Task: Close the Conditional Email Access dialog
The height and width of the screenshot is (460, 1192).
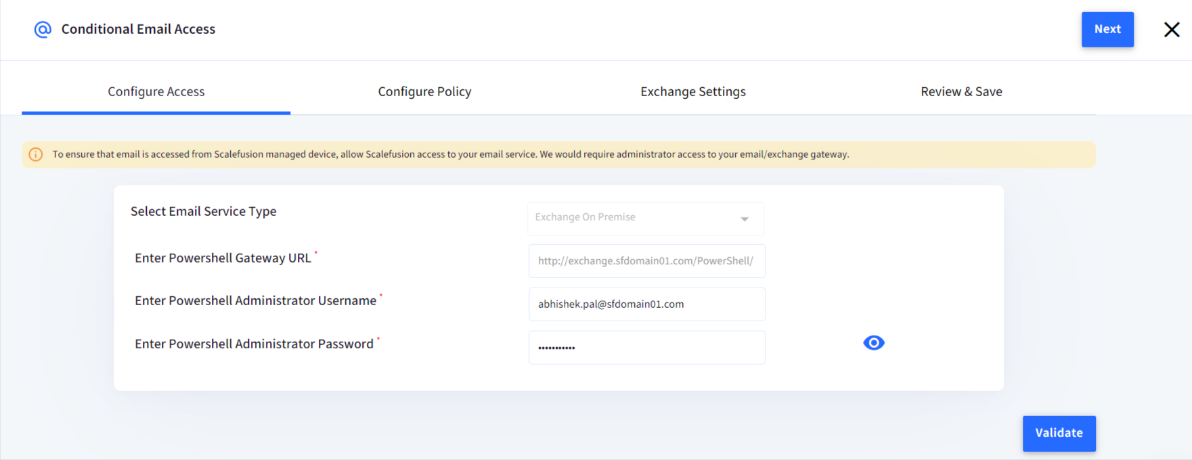Action: coord(1172,30)
